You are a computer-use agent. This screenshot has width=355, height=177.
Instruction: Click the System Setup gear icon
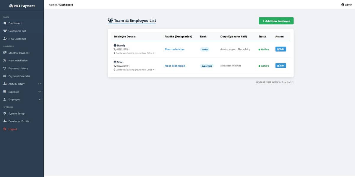click(x=5, y=113)
